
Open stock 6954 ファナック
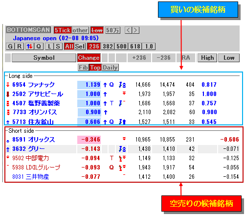tap(33, 85)
